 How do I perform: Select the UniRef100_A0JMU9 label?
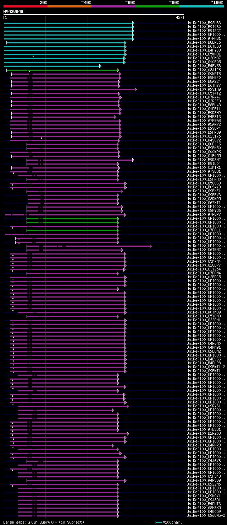pyautogui.click(x=204, y=312)
